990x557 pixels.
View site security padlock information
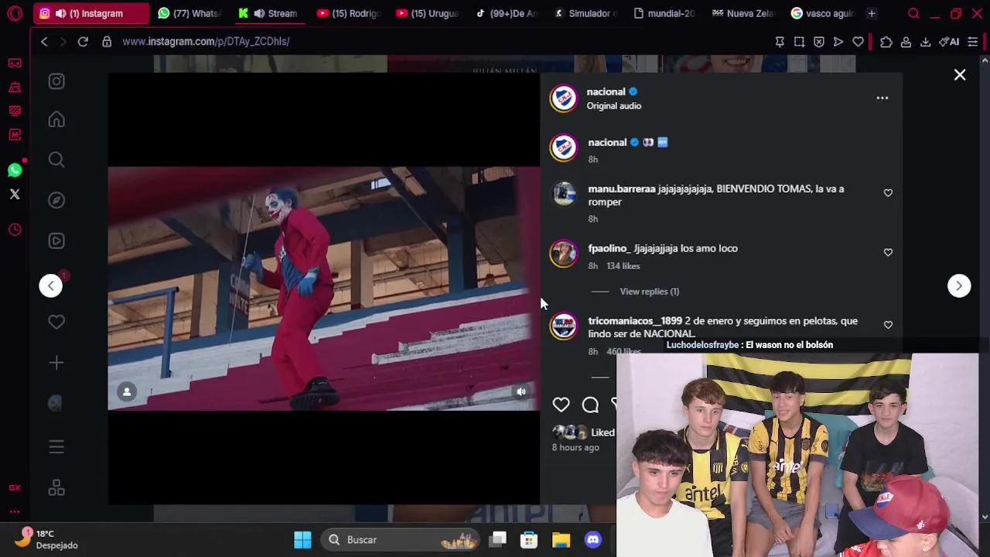107,42
